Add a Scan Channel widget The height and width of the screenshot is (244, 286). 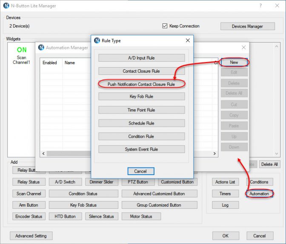coord(29,193)
